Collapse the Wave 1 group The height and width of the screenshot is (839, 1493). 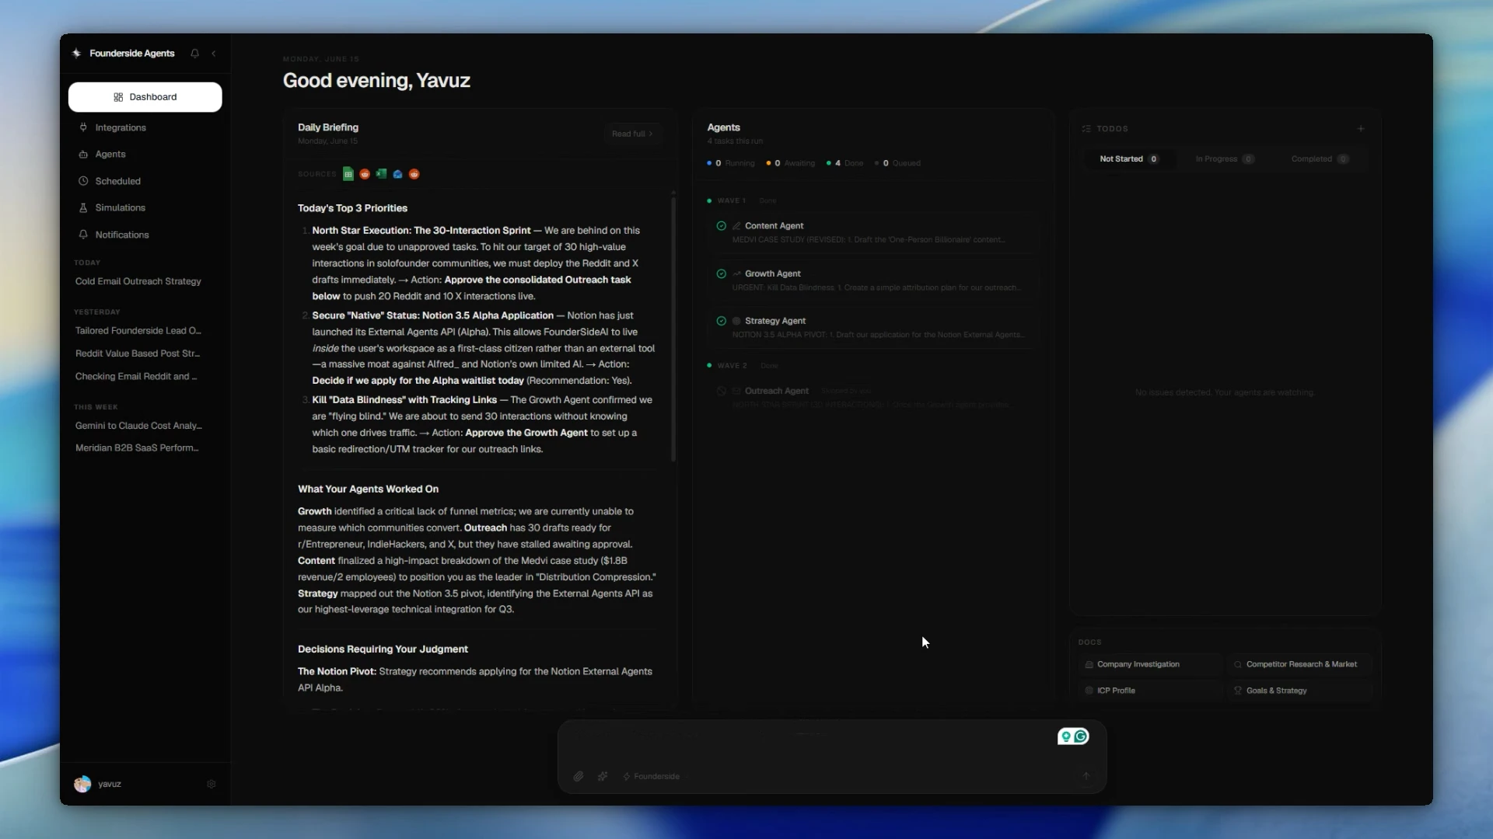pos(742,201)
